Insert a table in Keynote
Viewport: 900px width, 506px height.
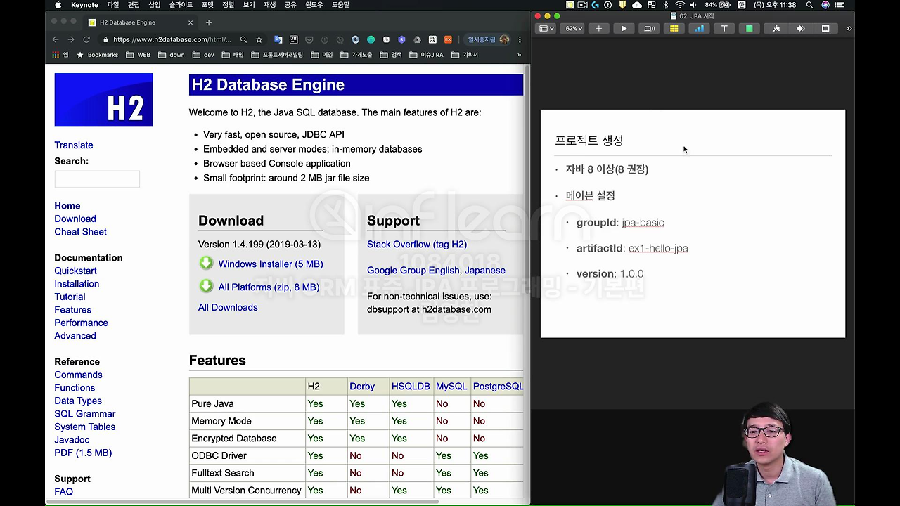(674, 29)
